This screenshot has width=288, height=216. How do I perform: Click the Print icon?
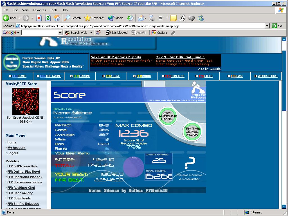point(152,18)
